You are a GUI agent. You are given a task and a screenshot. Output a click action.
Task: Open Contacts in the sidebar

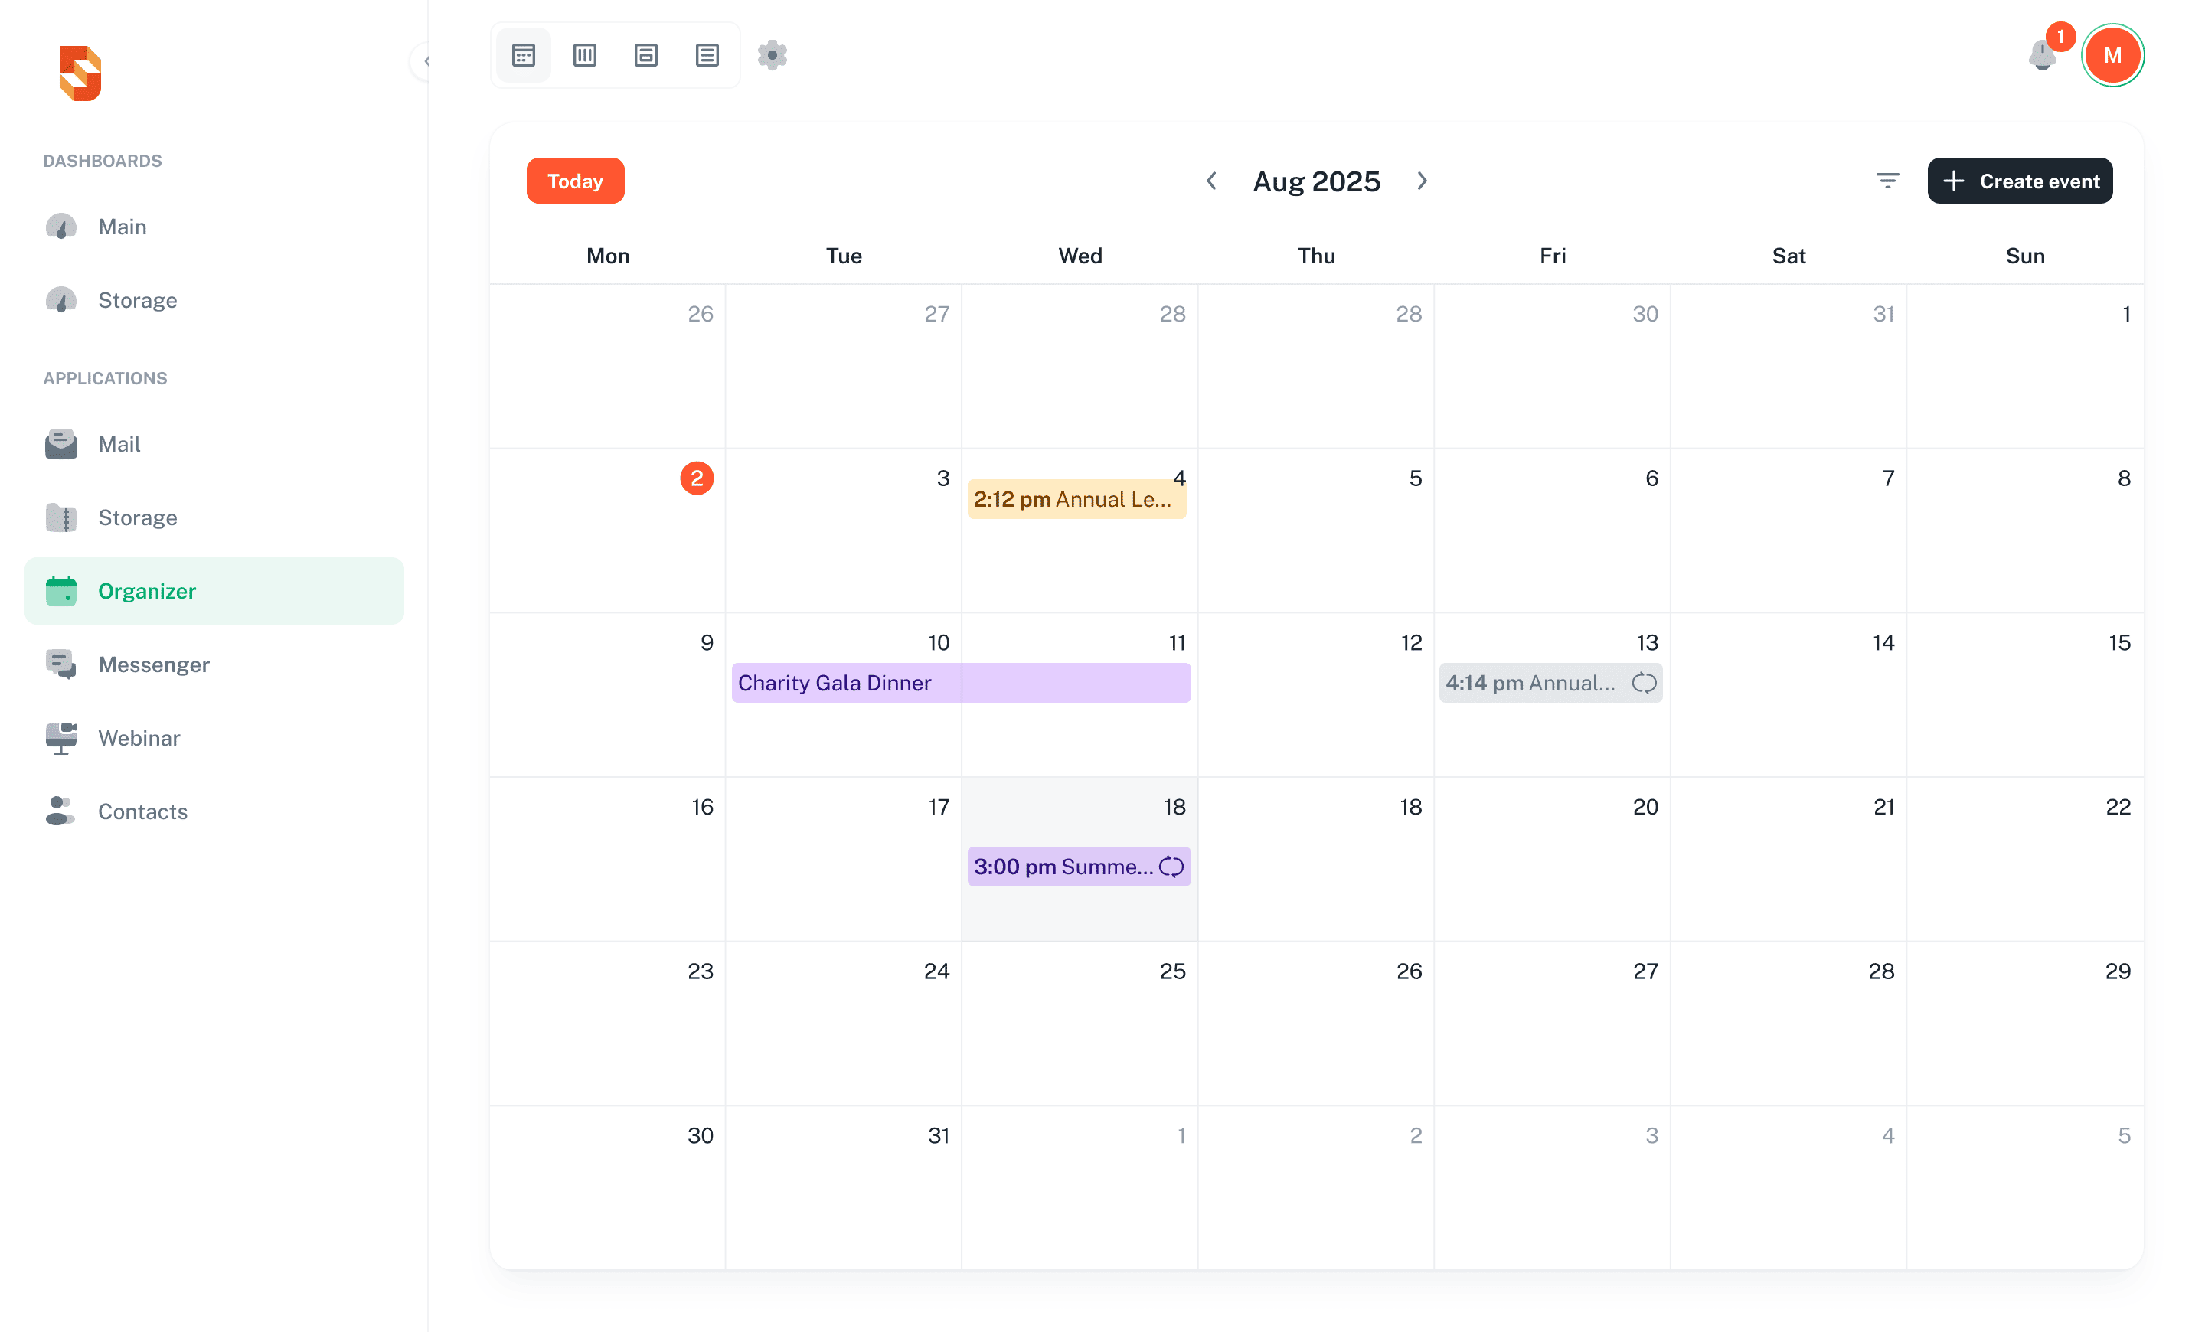point(142,811)
